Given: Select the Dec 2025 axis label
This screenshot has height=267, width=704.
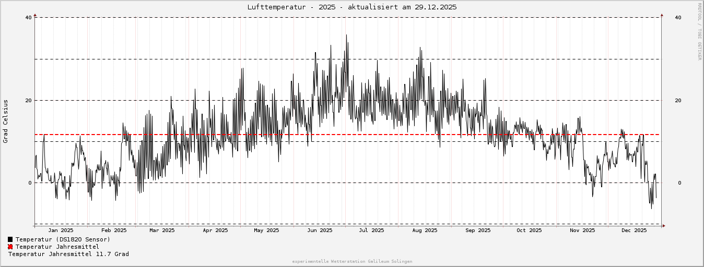Looking at the screenshot, I should coord(635,230).
